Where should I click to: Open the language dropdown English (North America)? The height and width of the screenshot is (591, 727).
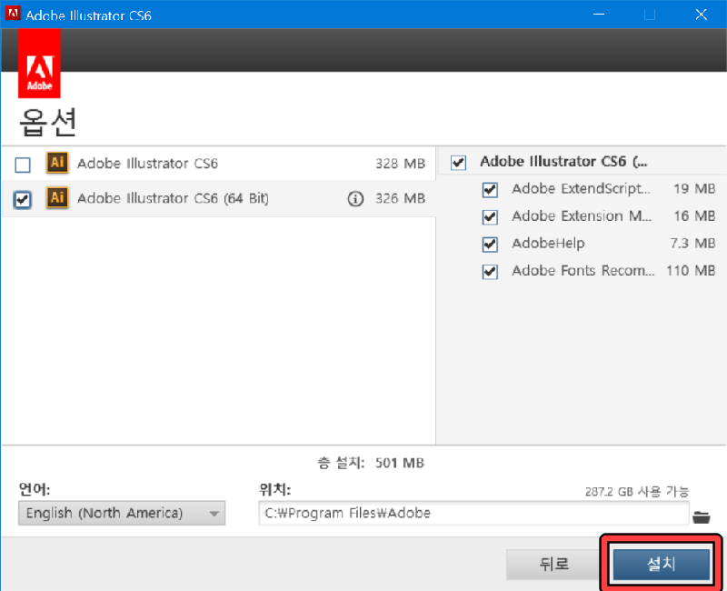point(122,513)
